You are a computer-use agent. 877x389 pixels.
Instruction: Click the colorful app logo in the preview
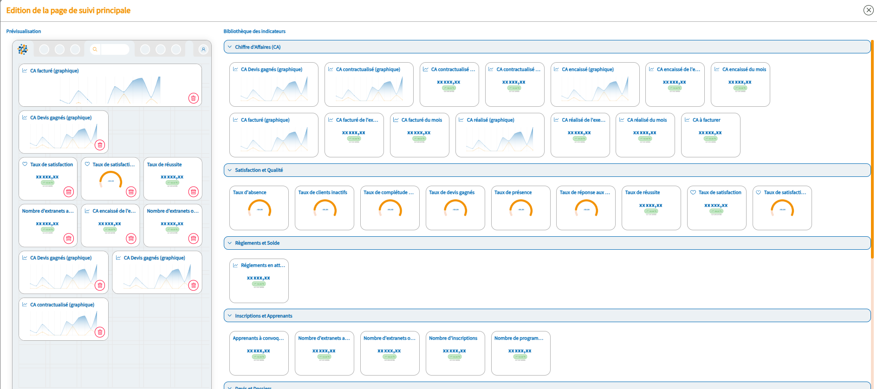click(x=23, y=49)
